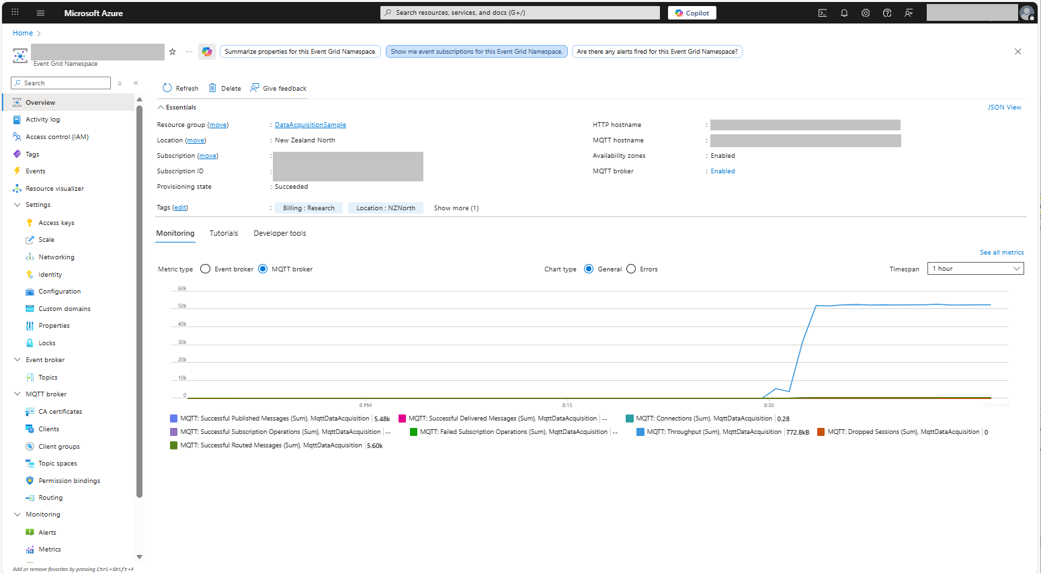Open portal settings gear icon

(866, 13)
